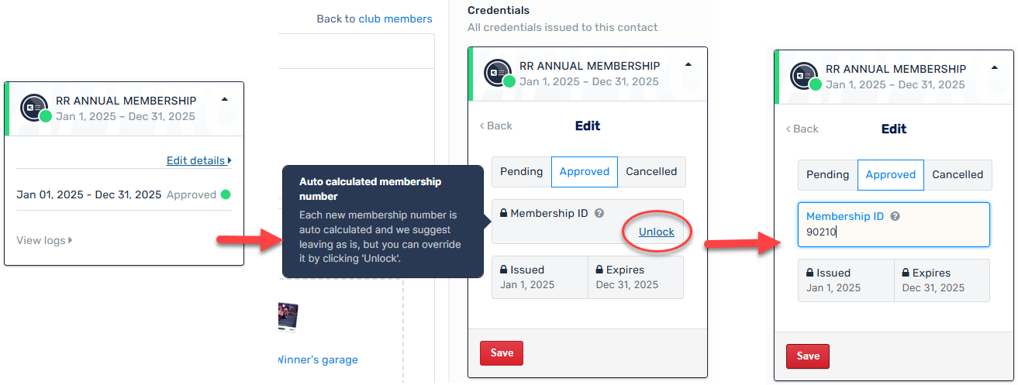Click the membership card icon beside Edit details card
The width and height of the screenshot is (1018, 385).
point(33,108)
